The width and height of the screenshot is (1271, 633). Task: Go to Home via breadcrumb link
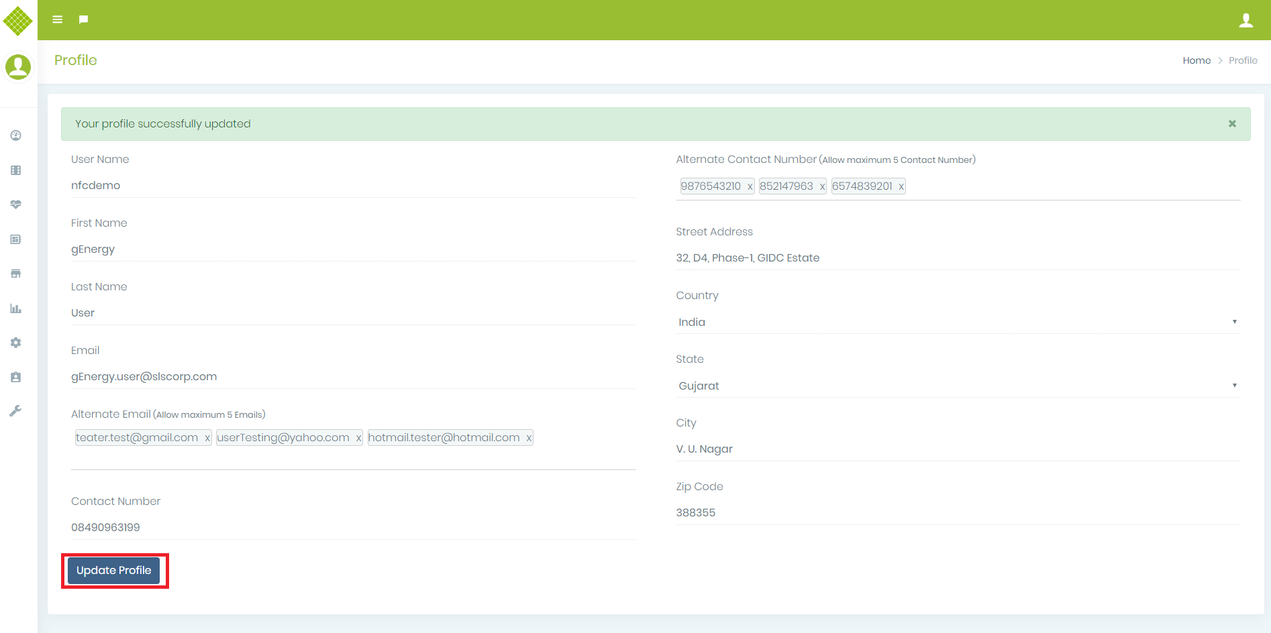point(1197,60)
